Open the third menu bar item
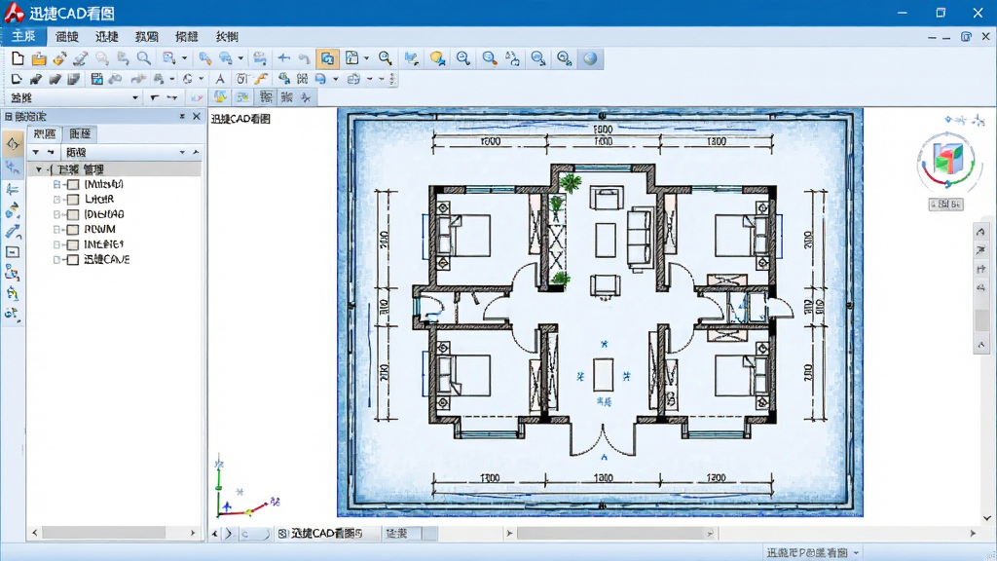The height and width of the screenshot is (561, 997). click(x=107, y=37)
